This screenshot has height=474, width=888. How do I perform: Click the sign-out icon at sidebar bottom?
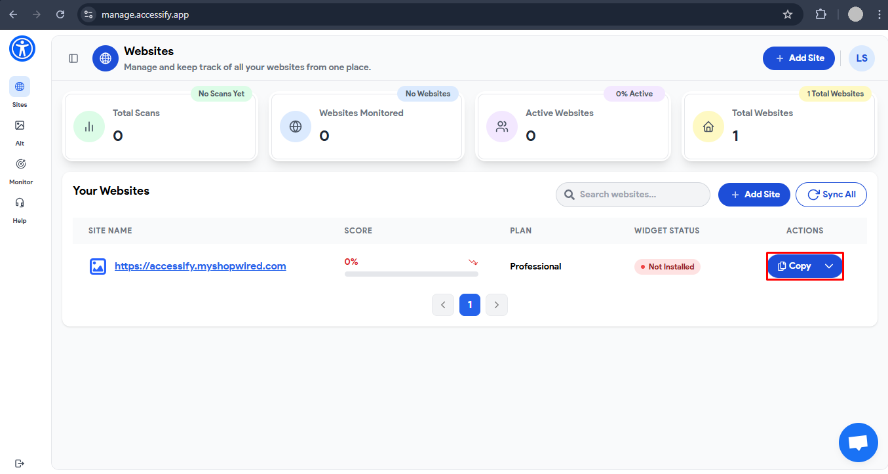point(19,464)
